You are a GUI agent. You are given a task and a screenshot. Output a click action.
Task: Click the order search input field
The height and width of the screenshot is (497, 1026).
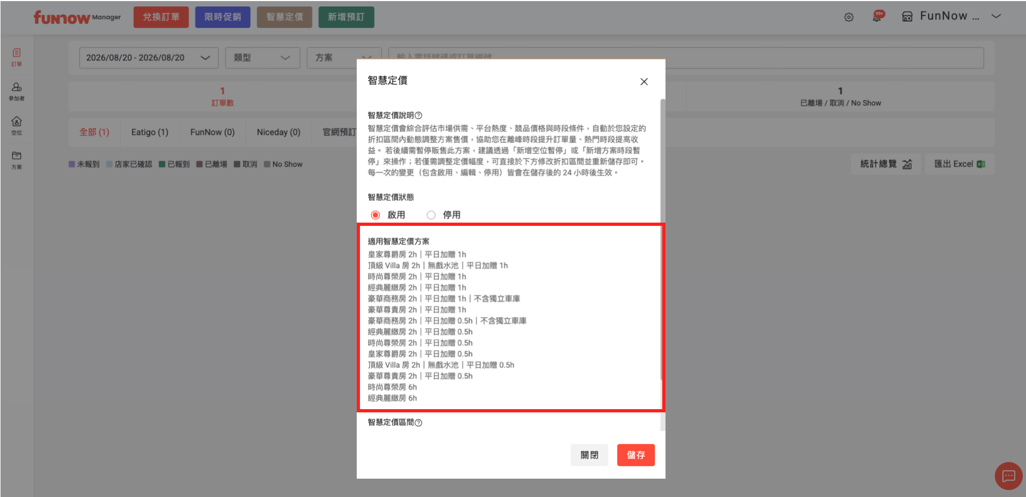pos(686,58)
